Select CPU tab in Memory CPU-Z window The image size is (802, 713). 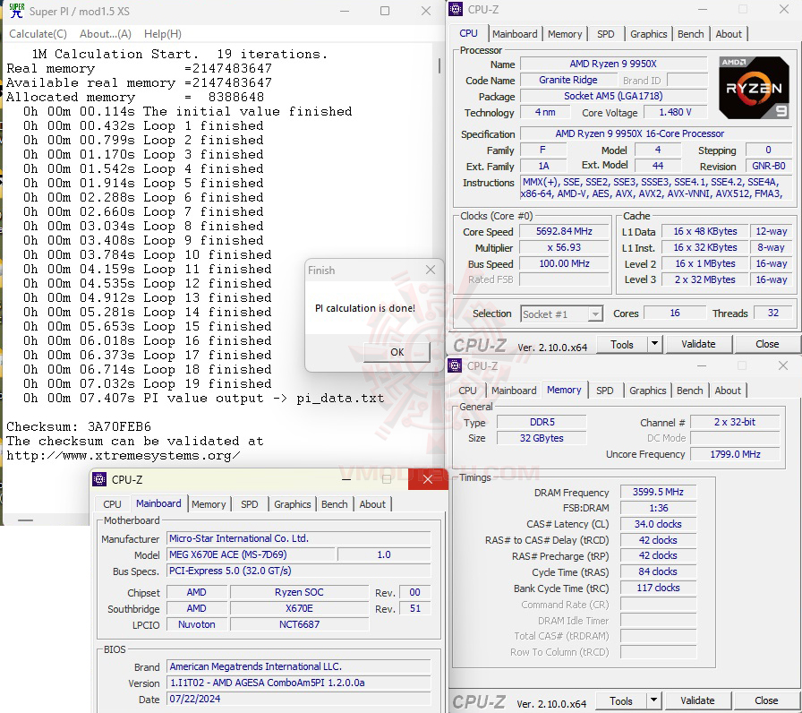tap(467, 391)
